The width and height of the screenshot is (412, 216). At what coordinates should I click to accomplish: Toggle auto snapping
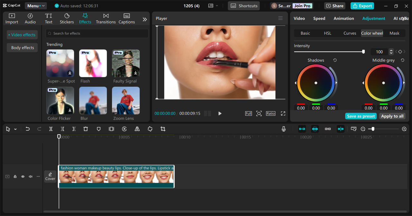[x=315, y=129]
